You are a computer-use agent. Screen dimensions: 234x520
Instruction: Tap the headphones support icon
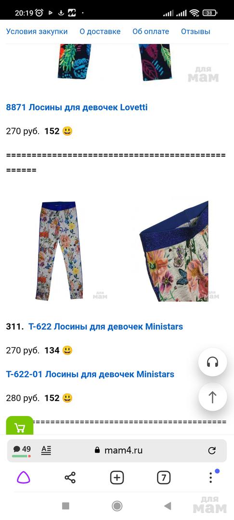tap(212, 362)
